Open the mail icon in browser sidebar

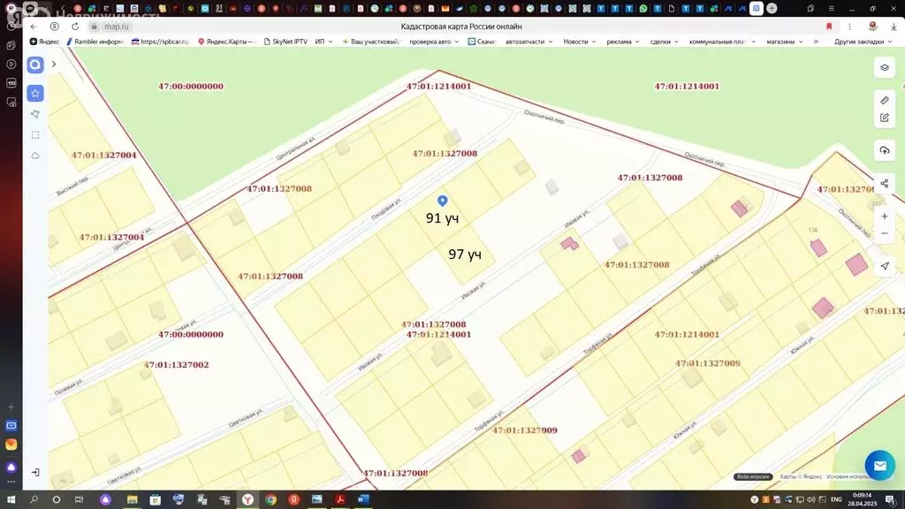pyautogui.click(x=11, y=425)
